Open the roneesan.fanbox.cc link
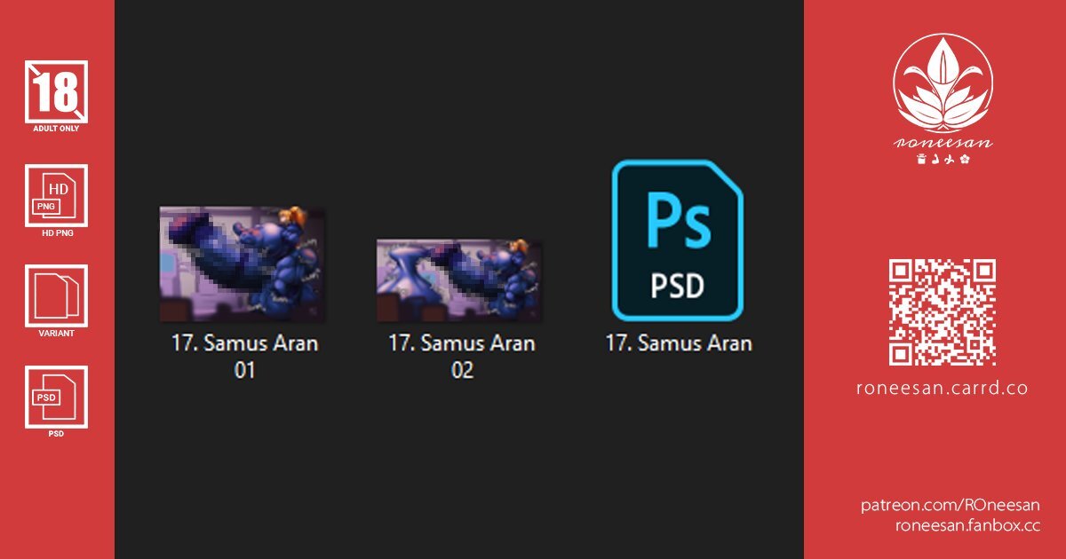The width and height of the screenshot is (1066, 559). [967, 525]
